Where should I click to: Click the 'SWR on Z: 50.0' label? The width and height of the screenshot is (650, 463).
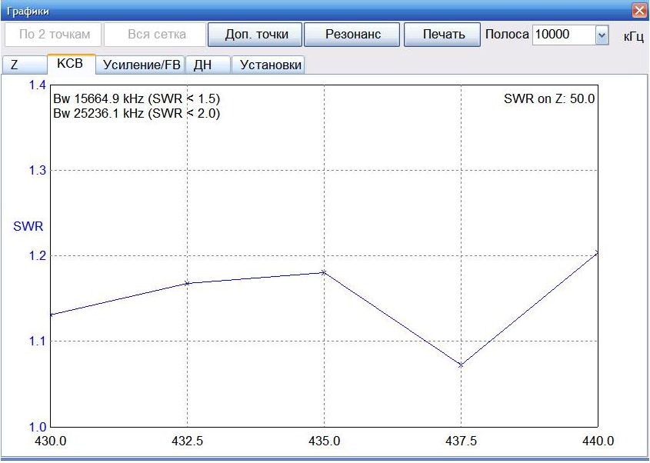tap(549, 99)
